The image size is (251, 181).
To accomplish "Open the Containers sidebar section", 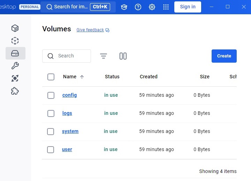I will (15, 28).
